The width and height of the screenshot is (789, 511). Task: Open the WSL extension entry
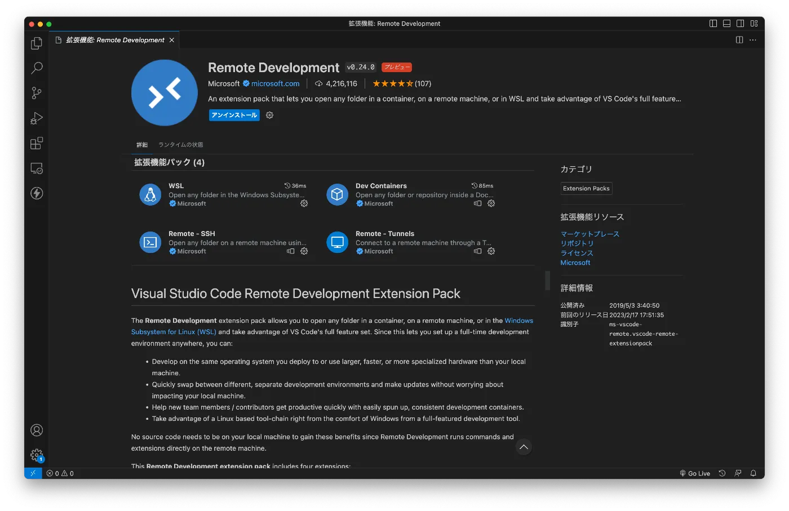coord(224,194)
